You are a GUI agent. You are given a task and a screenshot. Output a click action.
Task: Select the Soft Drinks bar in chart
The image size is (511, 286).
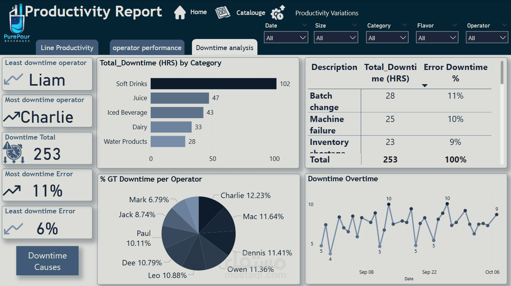pos(213,84)
